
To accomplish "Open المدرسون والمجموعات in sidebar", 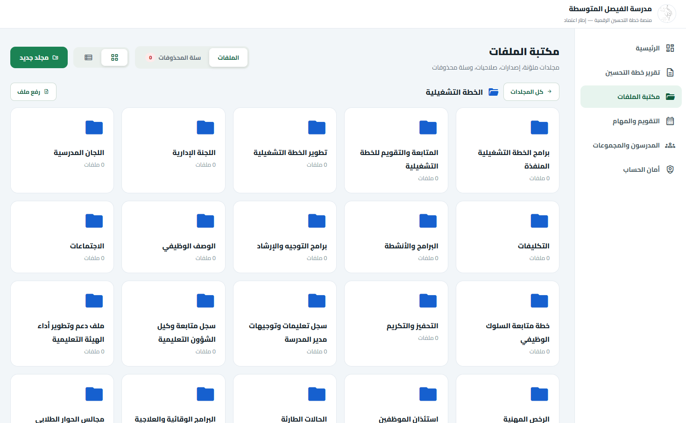I will tap(631, 145).
